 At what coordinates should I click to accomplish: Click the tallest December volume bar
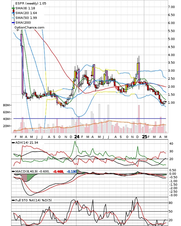[139, 119]
